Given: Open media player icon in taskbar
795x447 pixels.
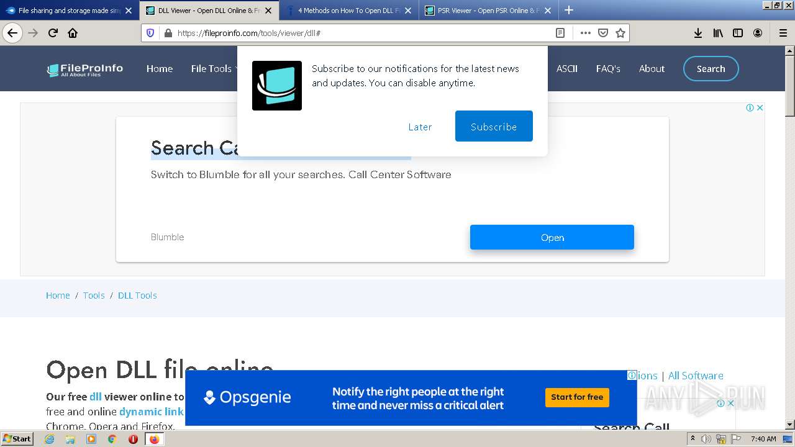Looking at the screenshot, I should point(91,439).
